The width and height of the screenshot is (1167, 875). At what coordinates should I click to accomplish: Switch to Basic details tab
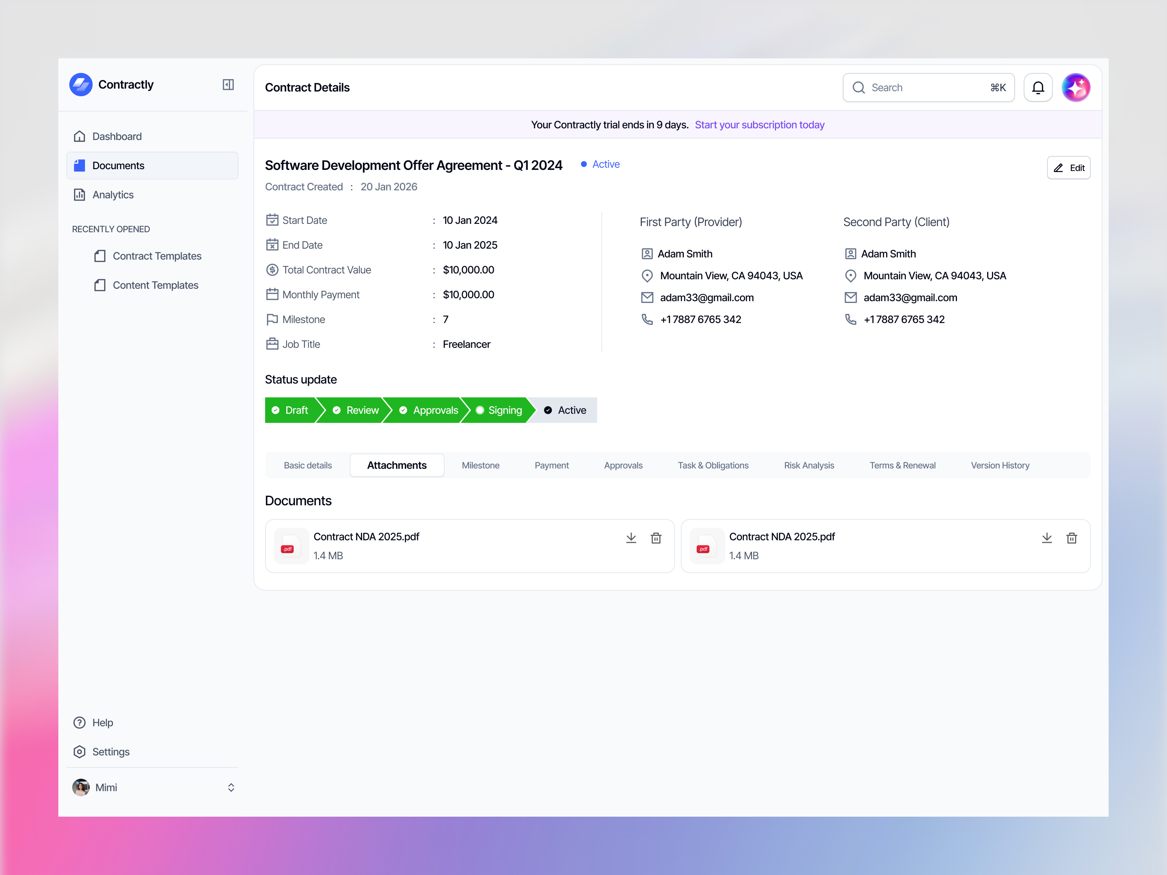click(307, 465)
